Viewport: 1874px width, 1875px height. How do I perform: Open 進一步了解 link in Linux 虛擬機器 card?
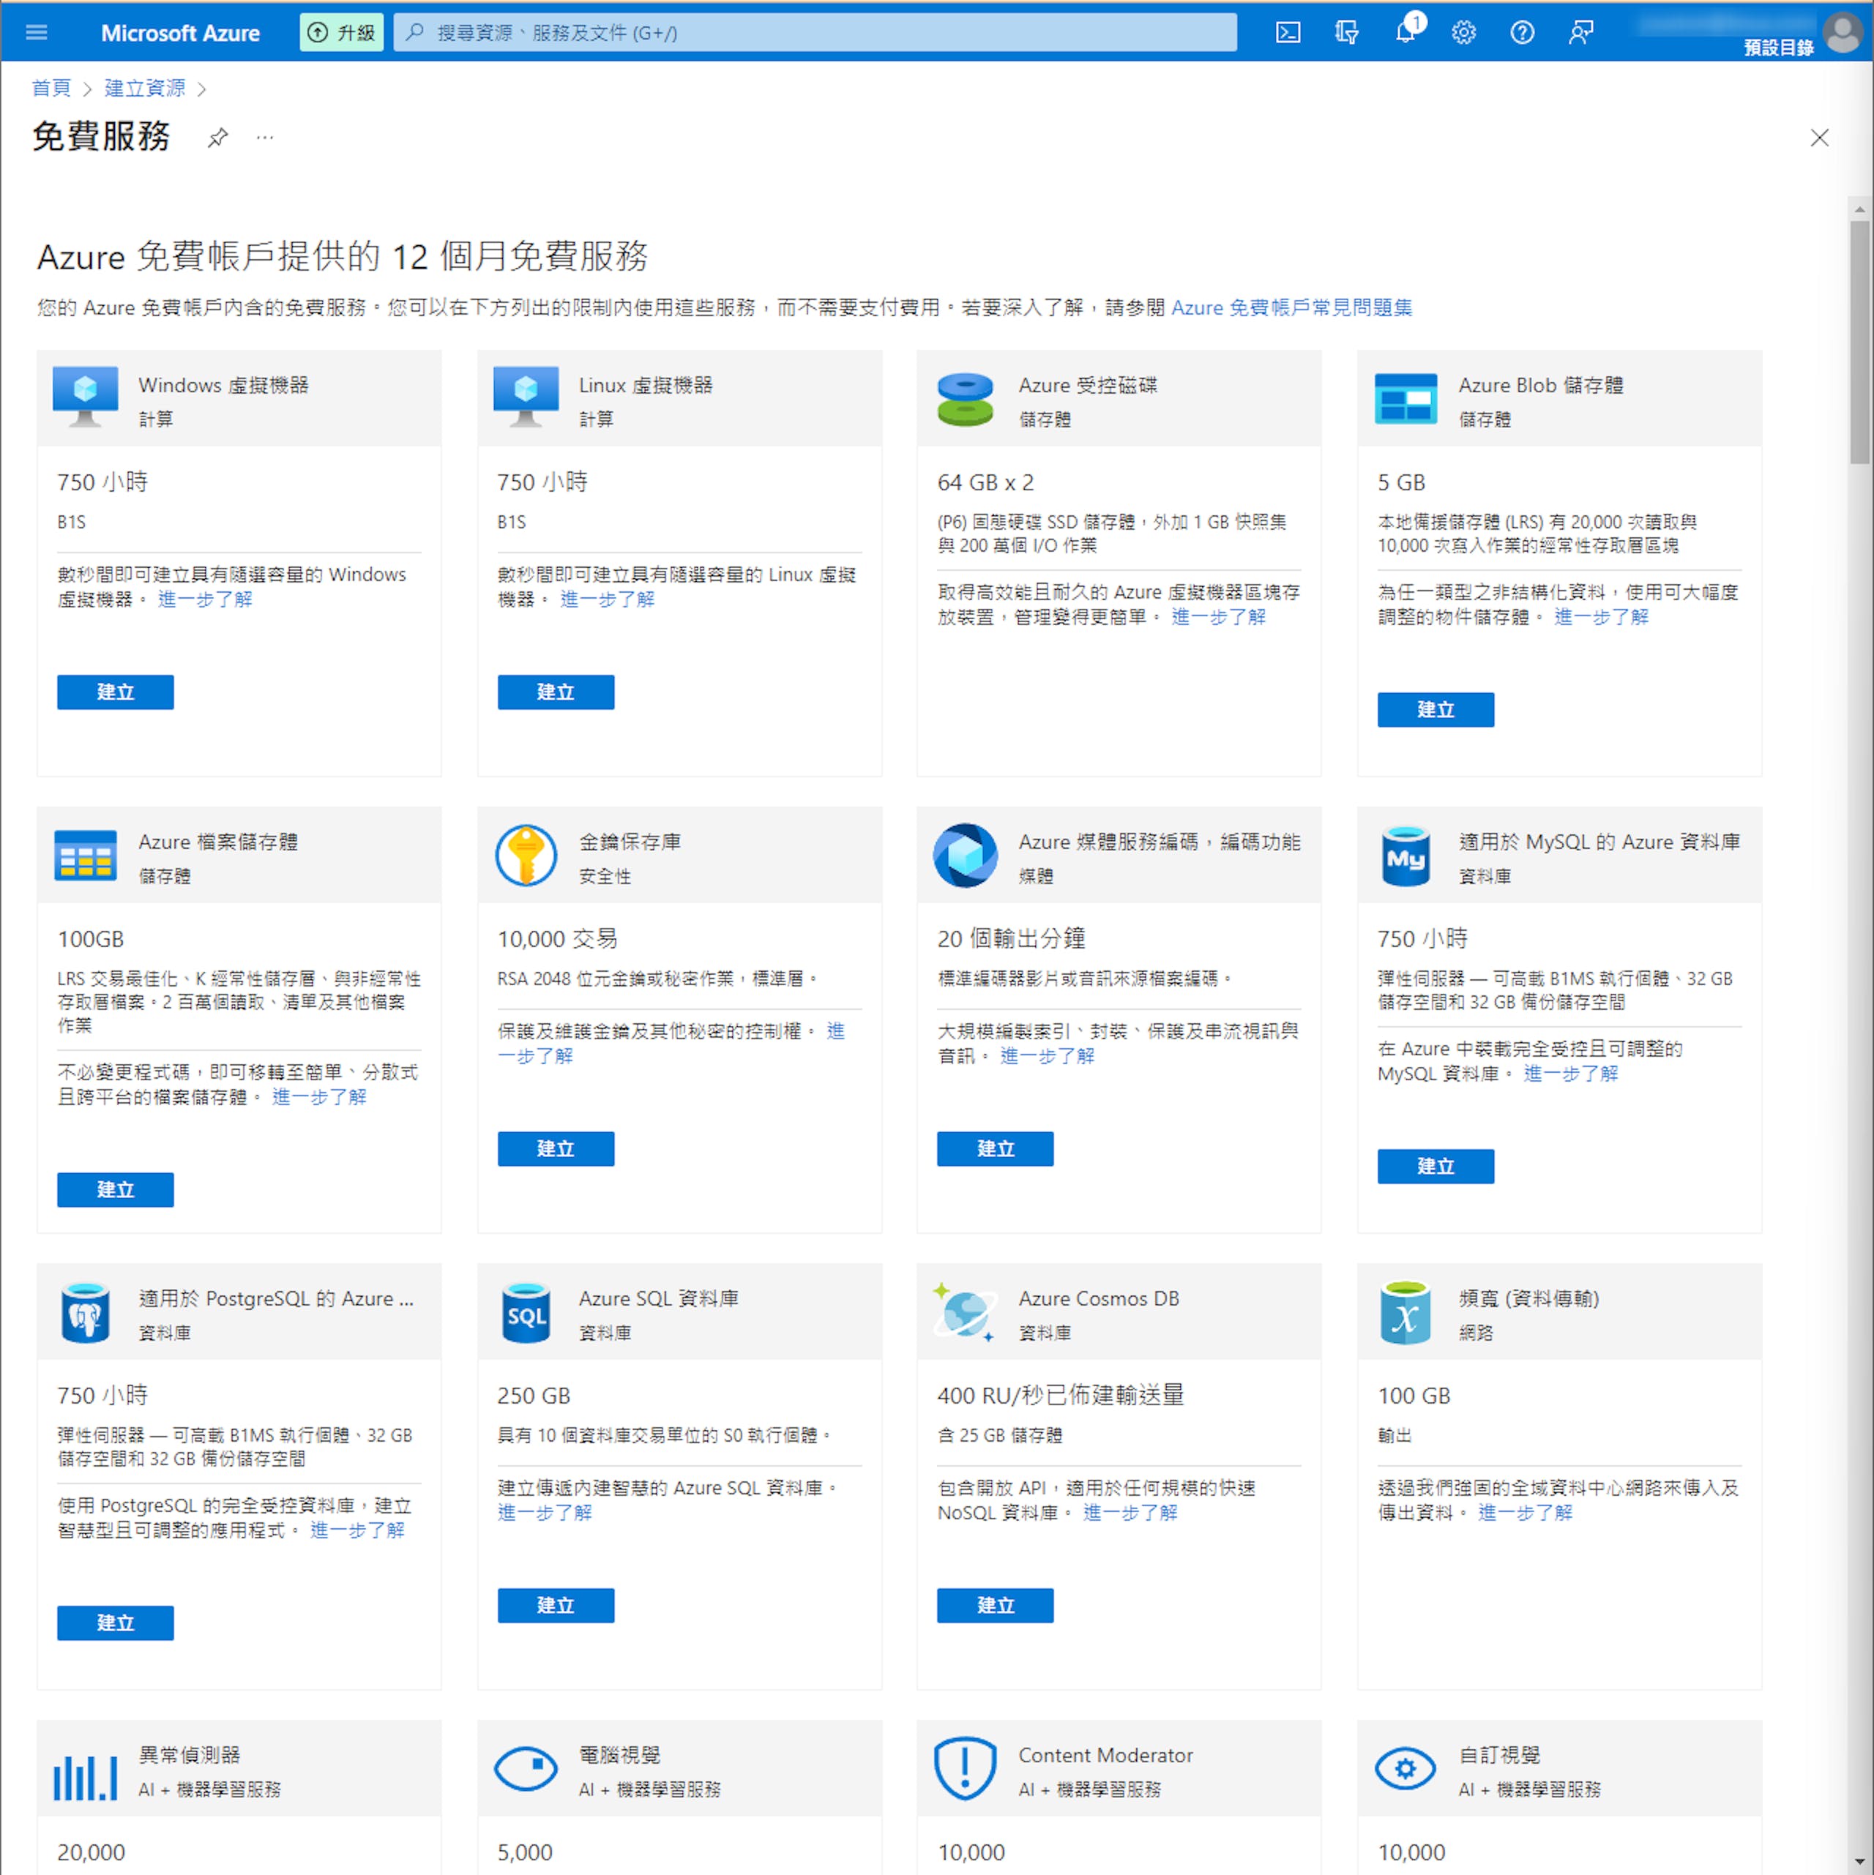click(x=608, y=600)
